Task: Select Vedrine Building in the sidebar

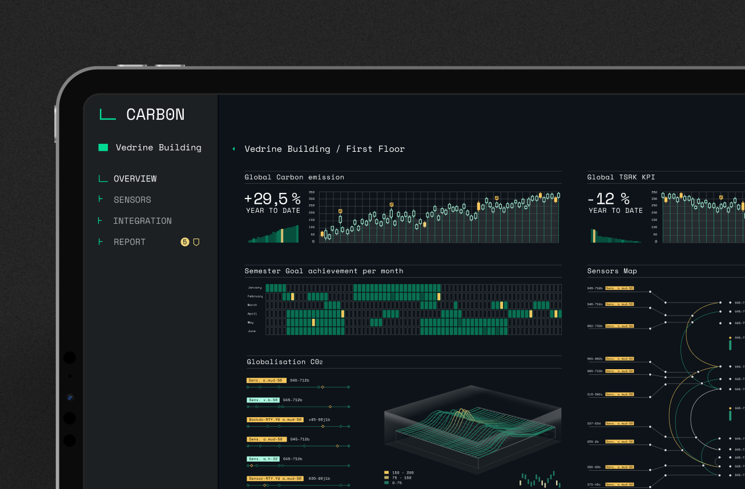Action: [x=159, y=147]
